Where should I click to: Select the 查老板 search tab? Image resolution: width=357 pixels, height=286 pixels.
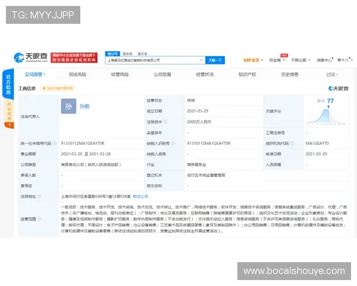(127, 54)
